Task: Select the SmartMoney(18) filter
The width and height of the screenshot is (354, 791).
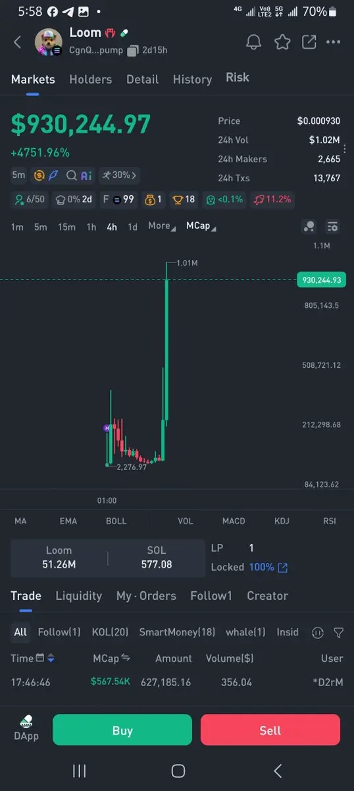Action: point(177,632)
